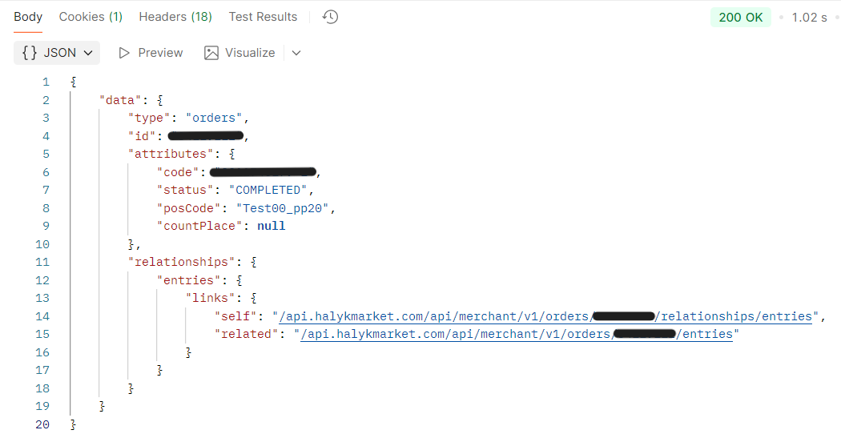The image size is (841, 438).
Task: Click the 200 OK status badge
Action: pyautogui.click(x=740, y=18)
